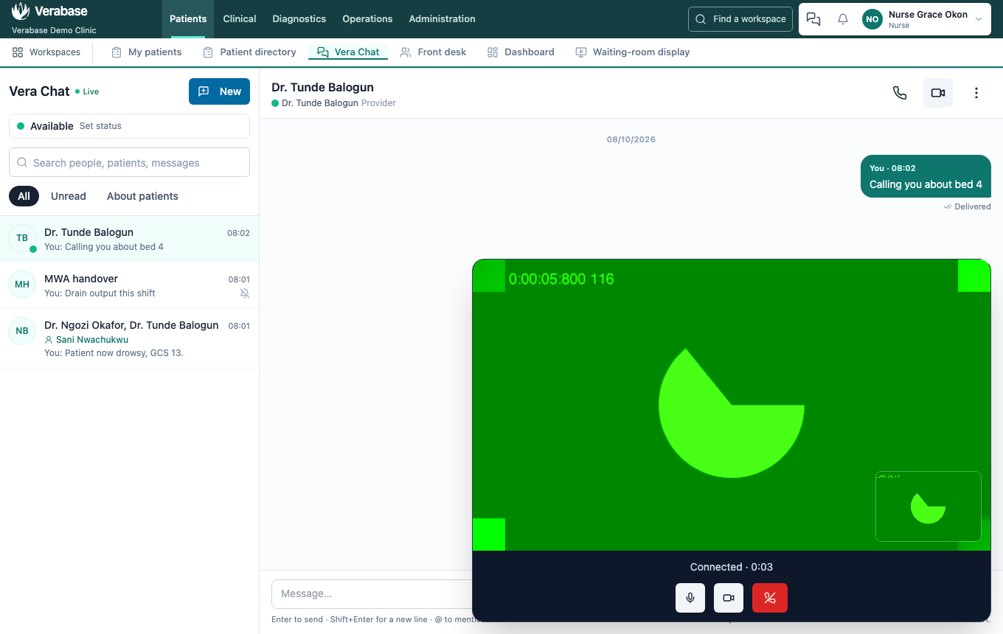Viewport: 1003px width, 634px height.
Task: Open the Administration menu
Action: (442, 19)
